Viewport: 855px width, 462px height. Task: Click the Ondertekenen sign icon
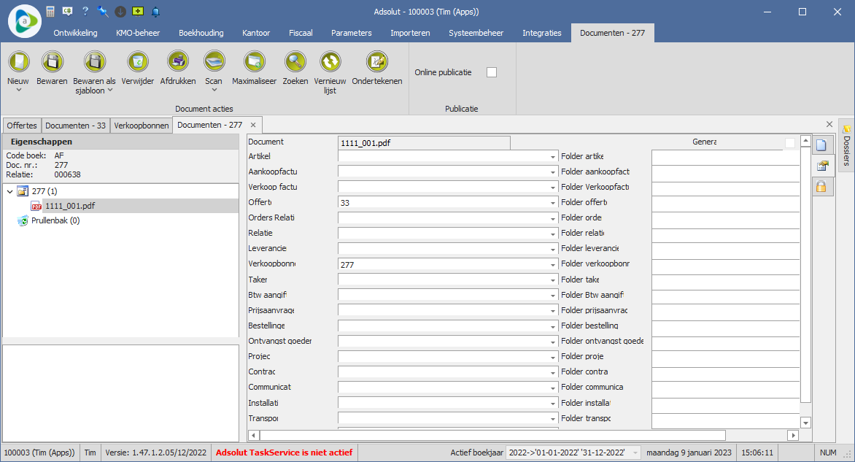376,61
